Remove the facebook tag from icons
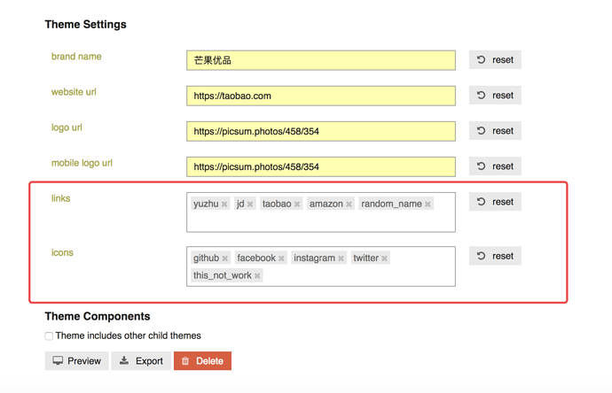Viewport: 612px width, 393px height. (x=281, y=258)
